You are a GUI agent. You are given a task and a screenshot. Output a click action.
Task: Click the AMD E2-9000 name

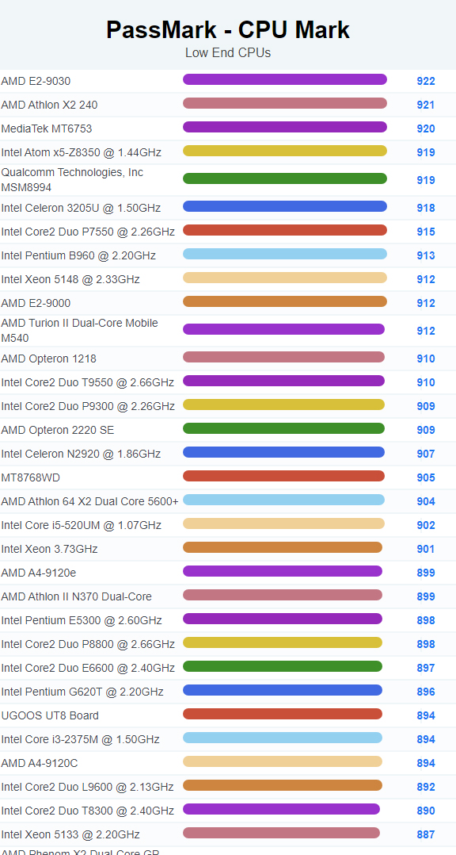pyautogui.click(x=36, y=303)
